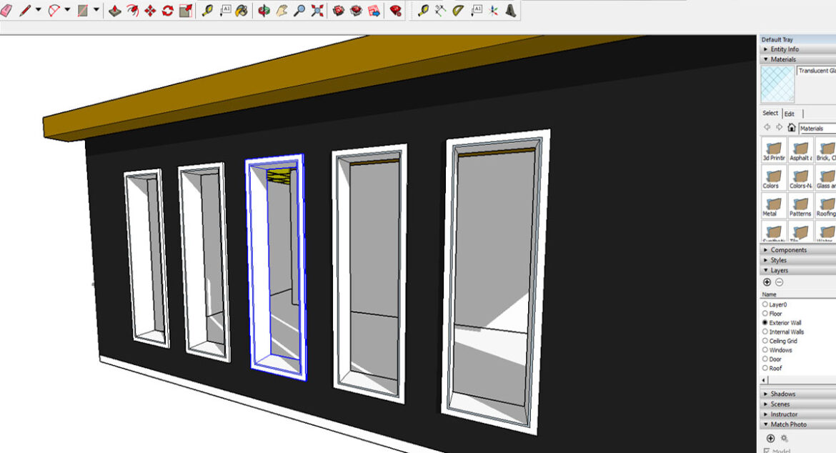Activate the Push/Pull tool
The width and height of the screenshot is (836, 453).
116,10
